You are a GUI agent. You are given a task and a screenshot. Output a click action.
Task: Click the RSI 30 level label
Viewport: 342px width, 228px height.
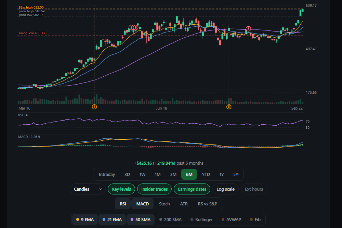[307, 128]
